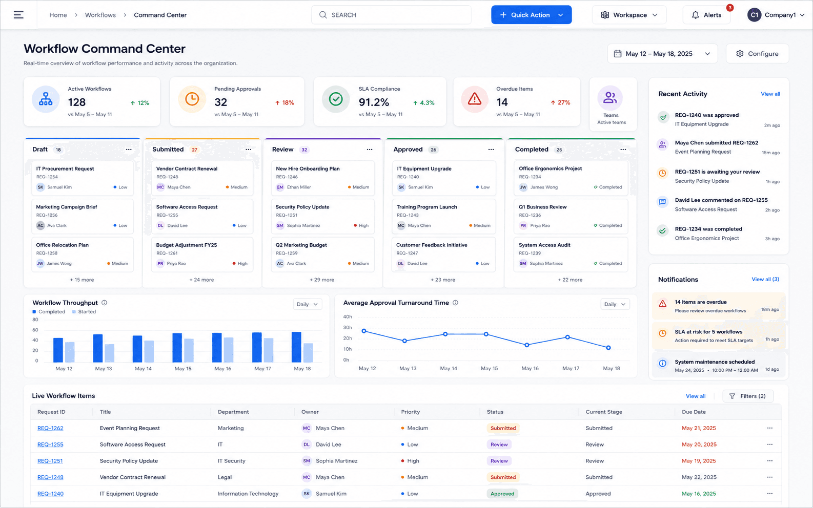Click the Configure button
Image resolution: width=813 pixels, height=508 pixels.
[x=757, y=54]
